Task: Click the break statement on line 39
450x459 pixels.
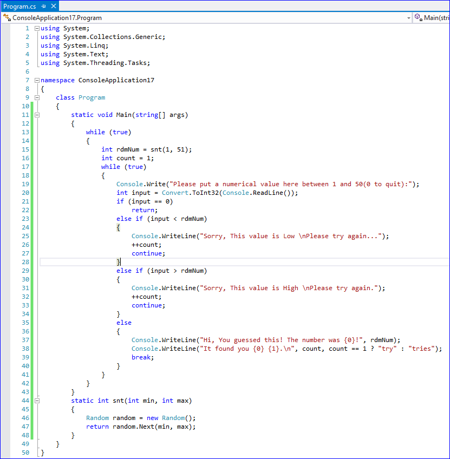Action: coord(142,357)
